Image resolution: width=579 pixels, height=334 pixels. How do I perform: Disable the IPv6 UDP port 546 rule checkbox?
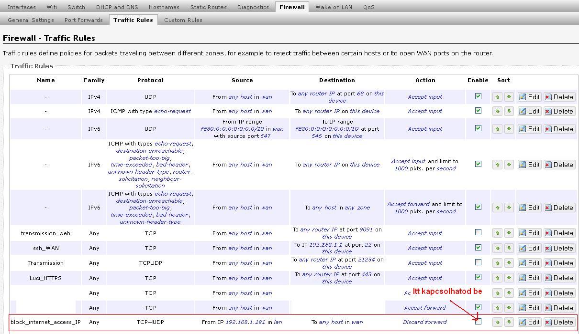(x=478, y=128)
